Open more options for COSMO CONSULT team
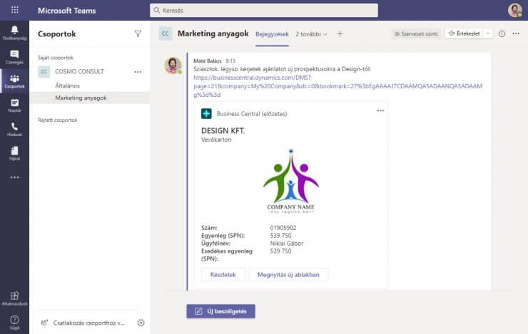Image resolution: width=528 pixels, height=334 pixels. (x=138, y=72)
